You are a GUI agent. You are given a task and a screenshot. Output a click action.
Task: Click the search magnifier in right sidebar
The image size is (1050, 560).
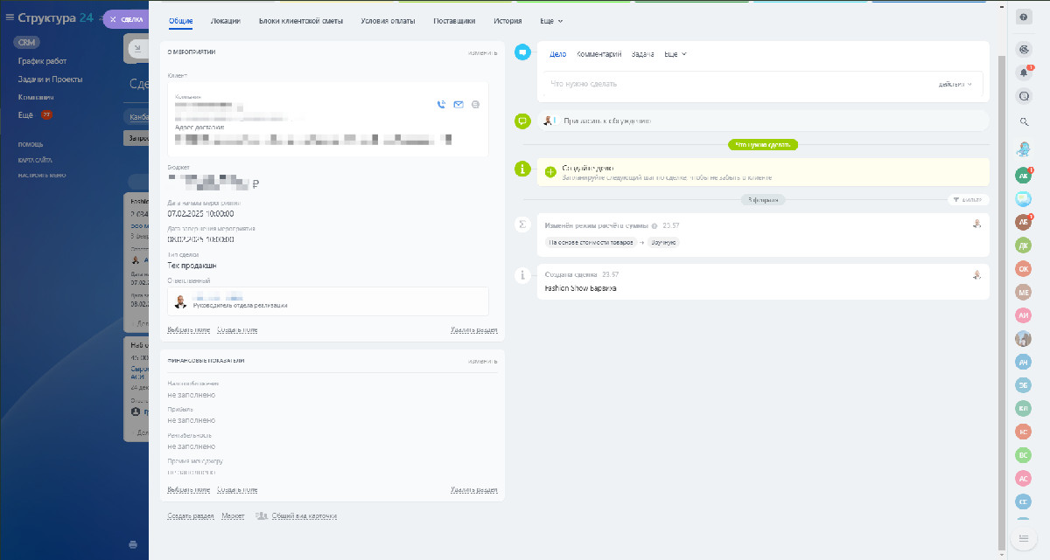click(x=1024, y=121)
